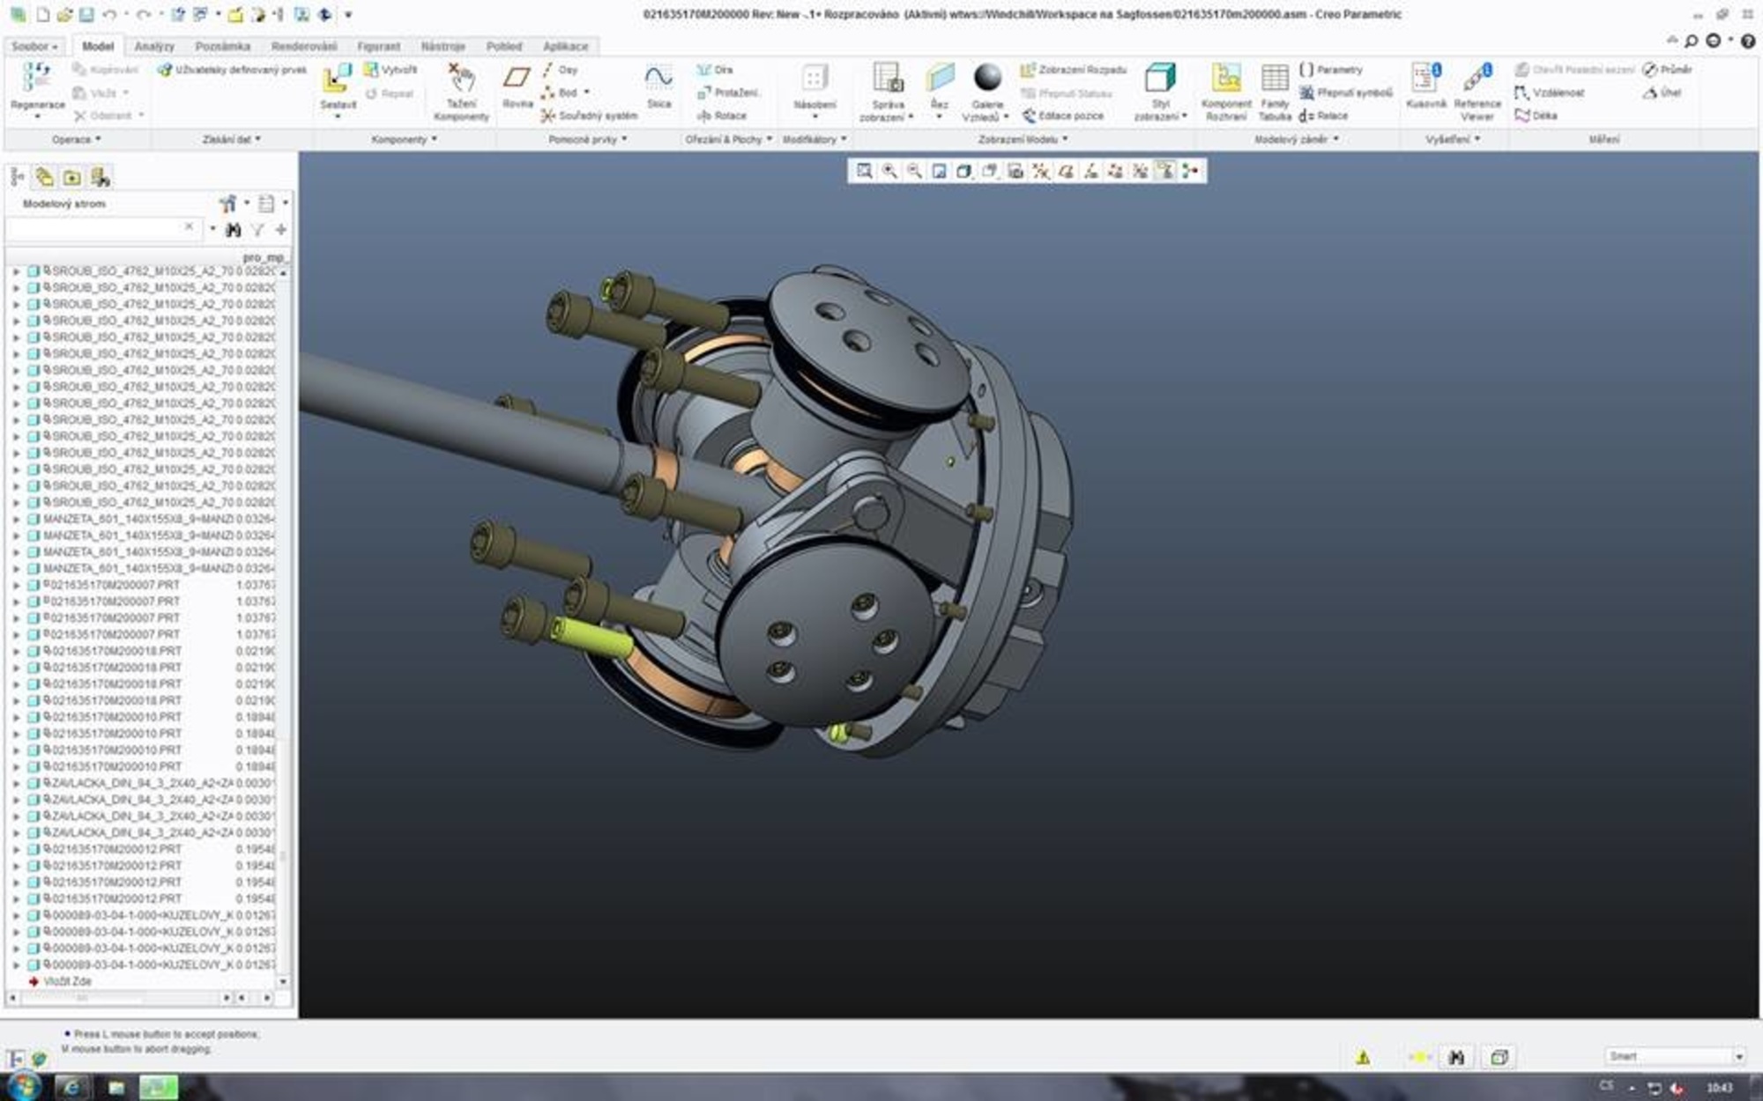Click the Vytvořit component icon

point(391,70)
